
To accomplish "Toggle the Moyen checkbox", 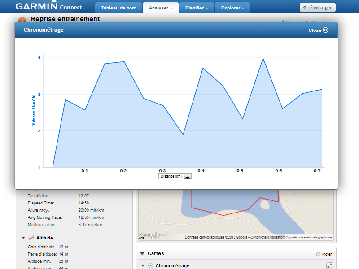I will click(318, 254).
